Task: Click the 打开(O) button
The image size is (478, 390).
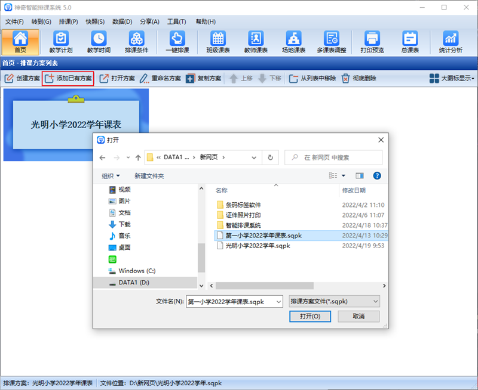Action: pyautogui.click(x=310, y=317)
